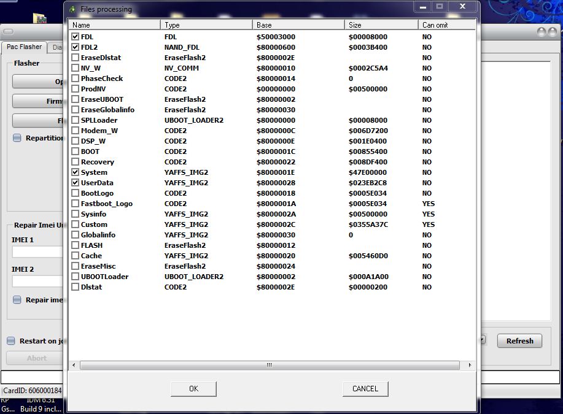563x414 pixels.
Task: Tick the Cache checkbox
Action: pyautogui.click(x=75, y=256)
